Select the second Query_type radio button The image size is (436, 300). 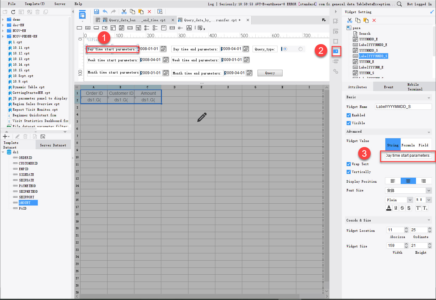(301, 49)
